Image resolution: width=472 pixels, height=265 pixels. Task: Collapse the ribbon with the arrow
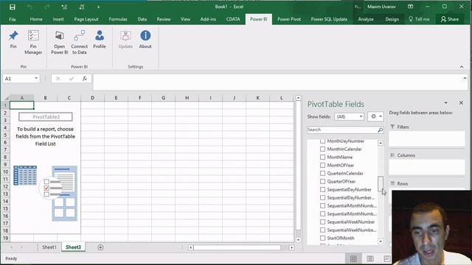[x=462, y=67]
